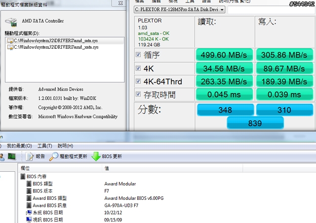This screenshot has height=223, width=316.
Task: Open the 我的最愛(O) favorites menu
Action: 19,146
